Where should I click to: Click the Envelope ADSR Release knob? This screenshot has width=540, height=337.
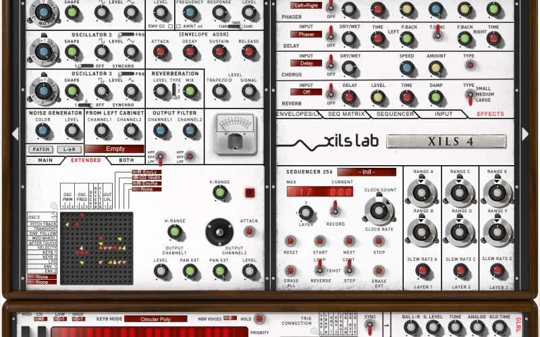(x=248, y=52)
